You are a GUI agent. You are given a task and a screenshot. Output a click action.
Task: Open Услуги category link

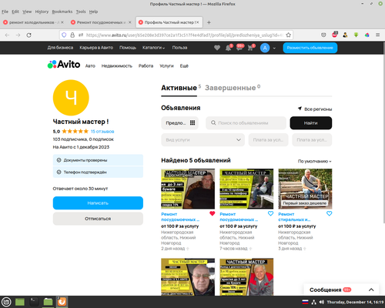point(166,66)
